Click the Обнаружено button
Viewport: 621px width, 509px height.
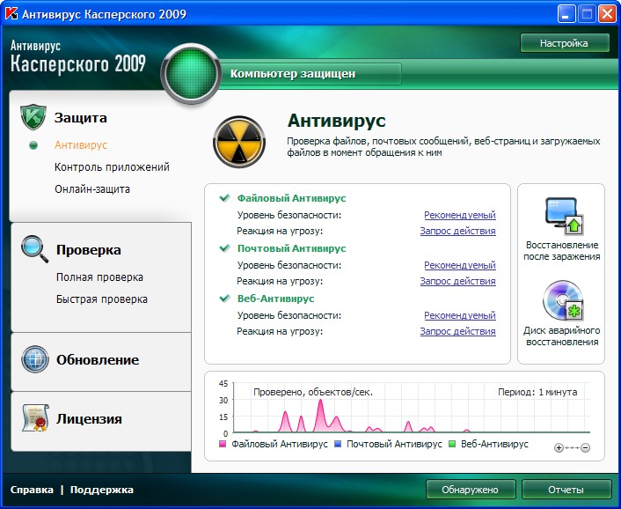point(471,490)
